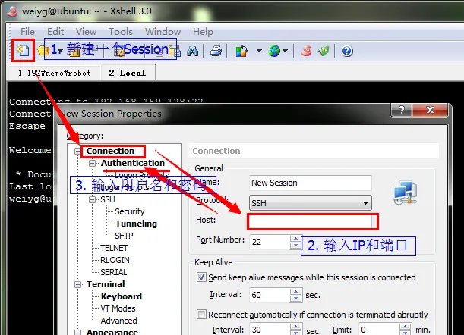Select TELNET in the category tree
This screenshot has height=335, width=464.
(x=114, y=248)
